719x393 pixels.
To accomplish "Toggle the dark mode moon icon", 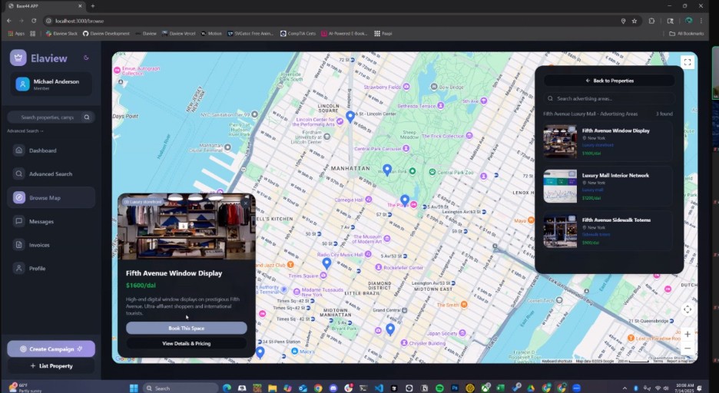I will (86, 58).
